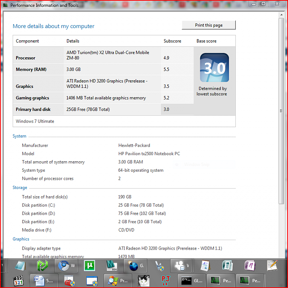Switch to the magnifier Windows-flag taskbar button

[118, 280]
